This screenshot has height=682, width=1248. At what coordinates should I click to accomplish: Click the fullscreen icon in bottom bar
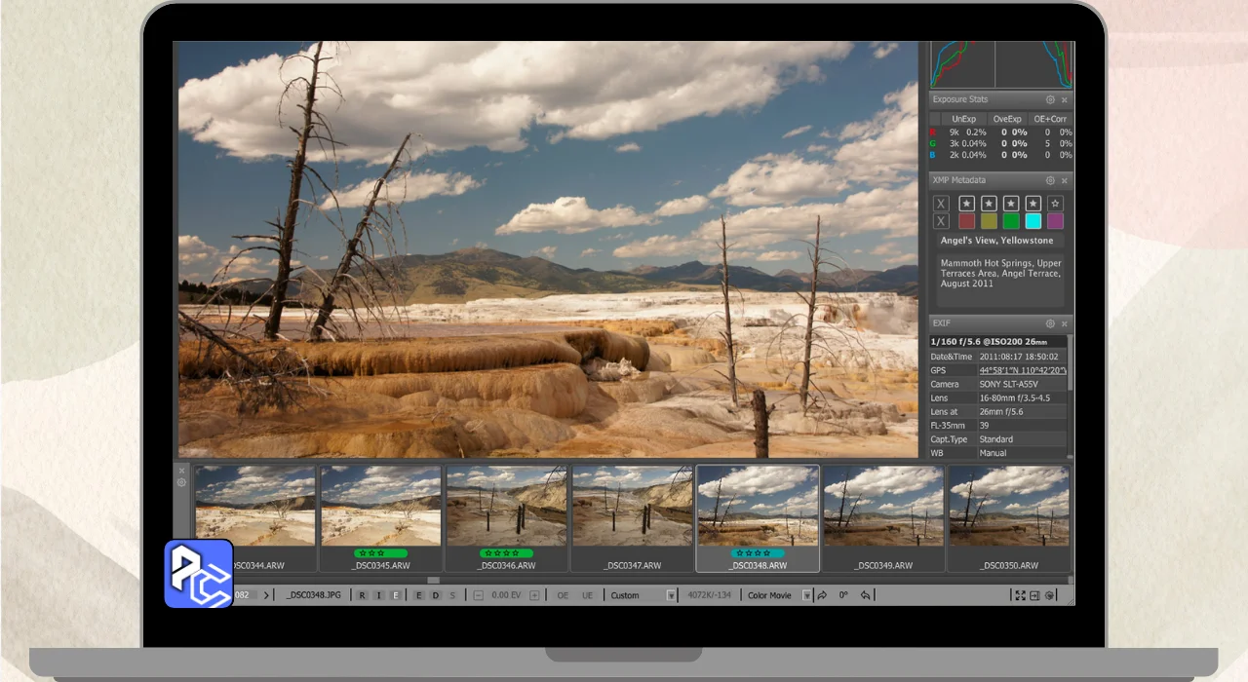[1020, 595]
